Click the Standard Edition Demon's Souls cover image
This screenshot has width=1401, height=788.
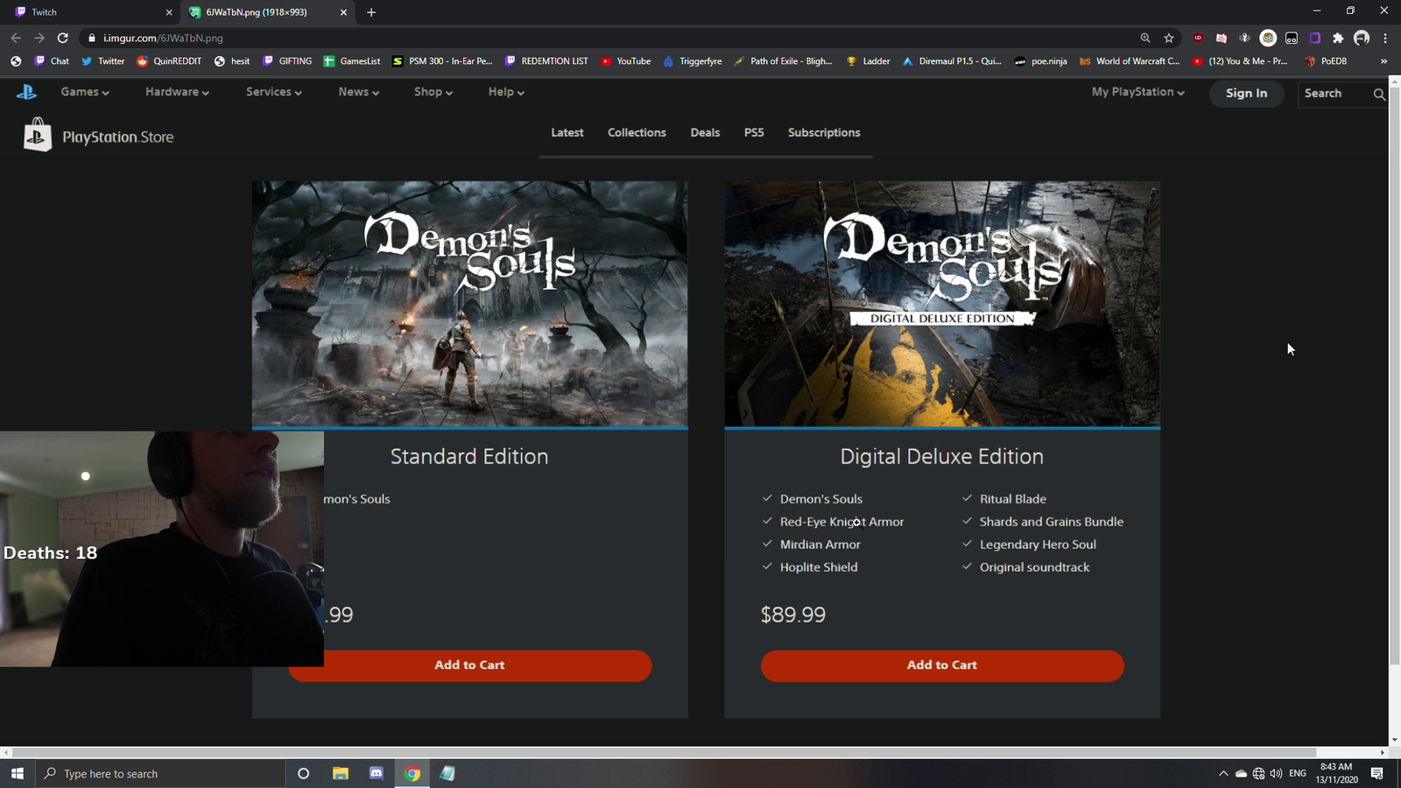[x=470, y=304]
